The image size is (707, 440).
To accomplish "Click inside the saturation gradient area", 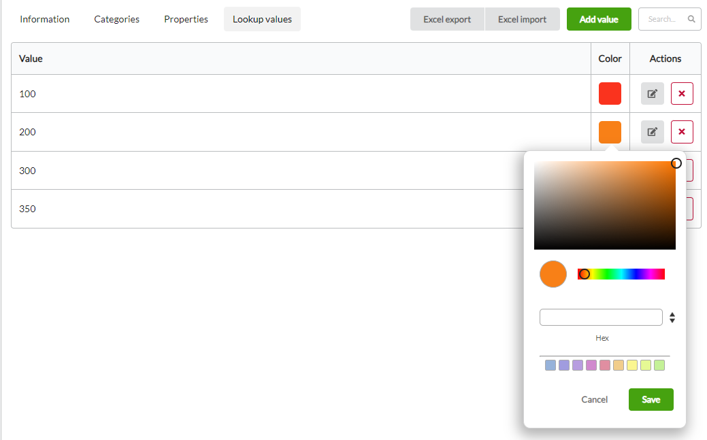I will [x=604, y=205].
